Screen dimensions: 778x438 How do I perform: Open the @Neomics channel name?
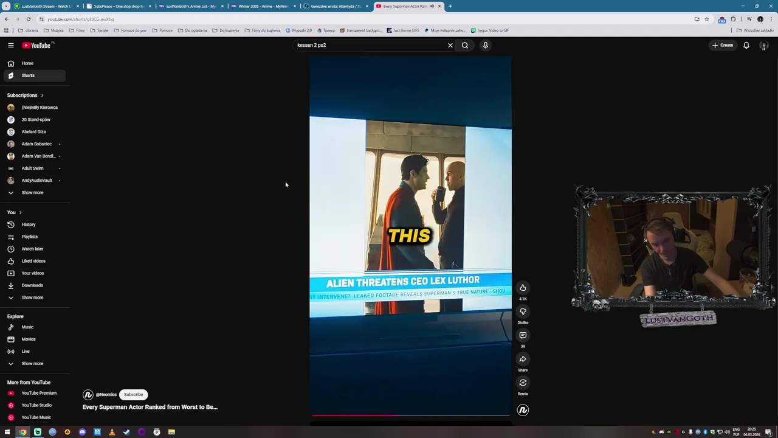click(106, 395)
